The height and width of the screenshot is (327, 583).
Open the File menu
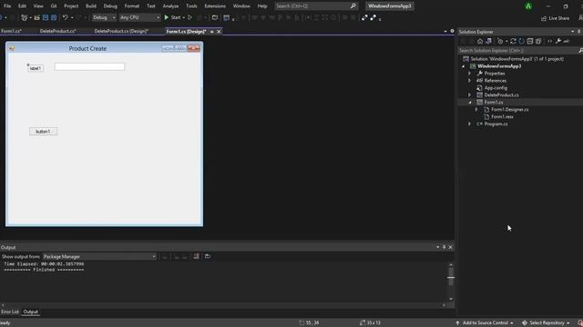click(x=7, y=6)
